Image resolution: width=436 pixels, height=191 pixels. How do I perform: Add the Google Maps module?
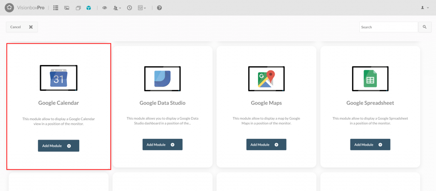(266, 145)
